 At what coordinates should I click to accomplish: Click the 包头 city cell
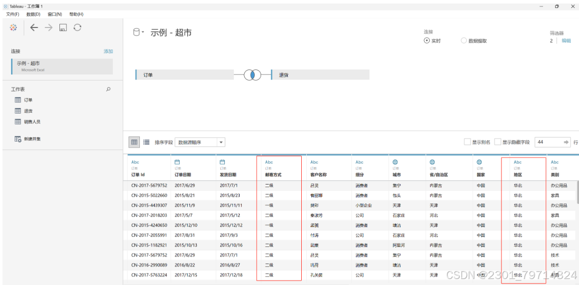397,195
